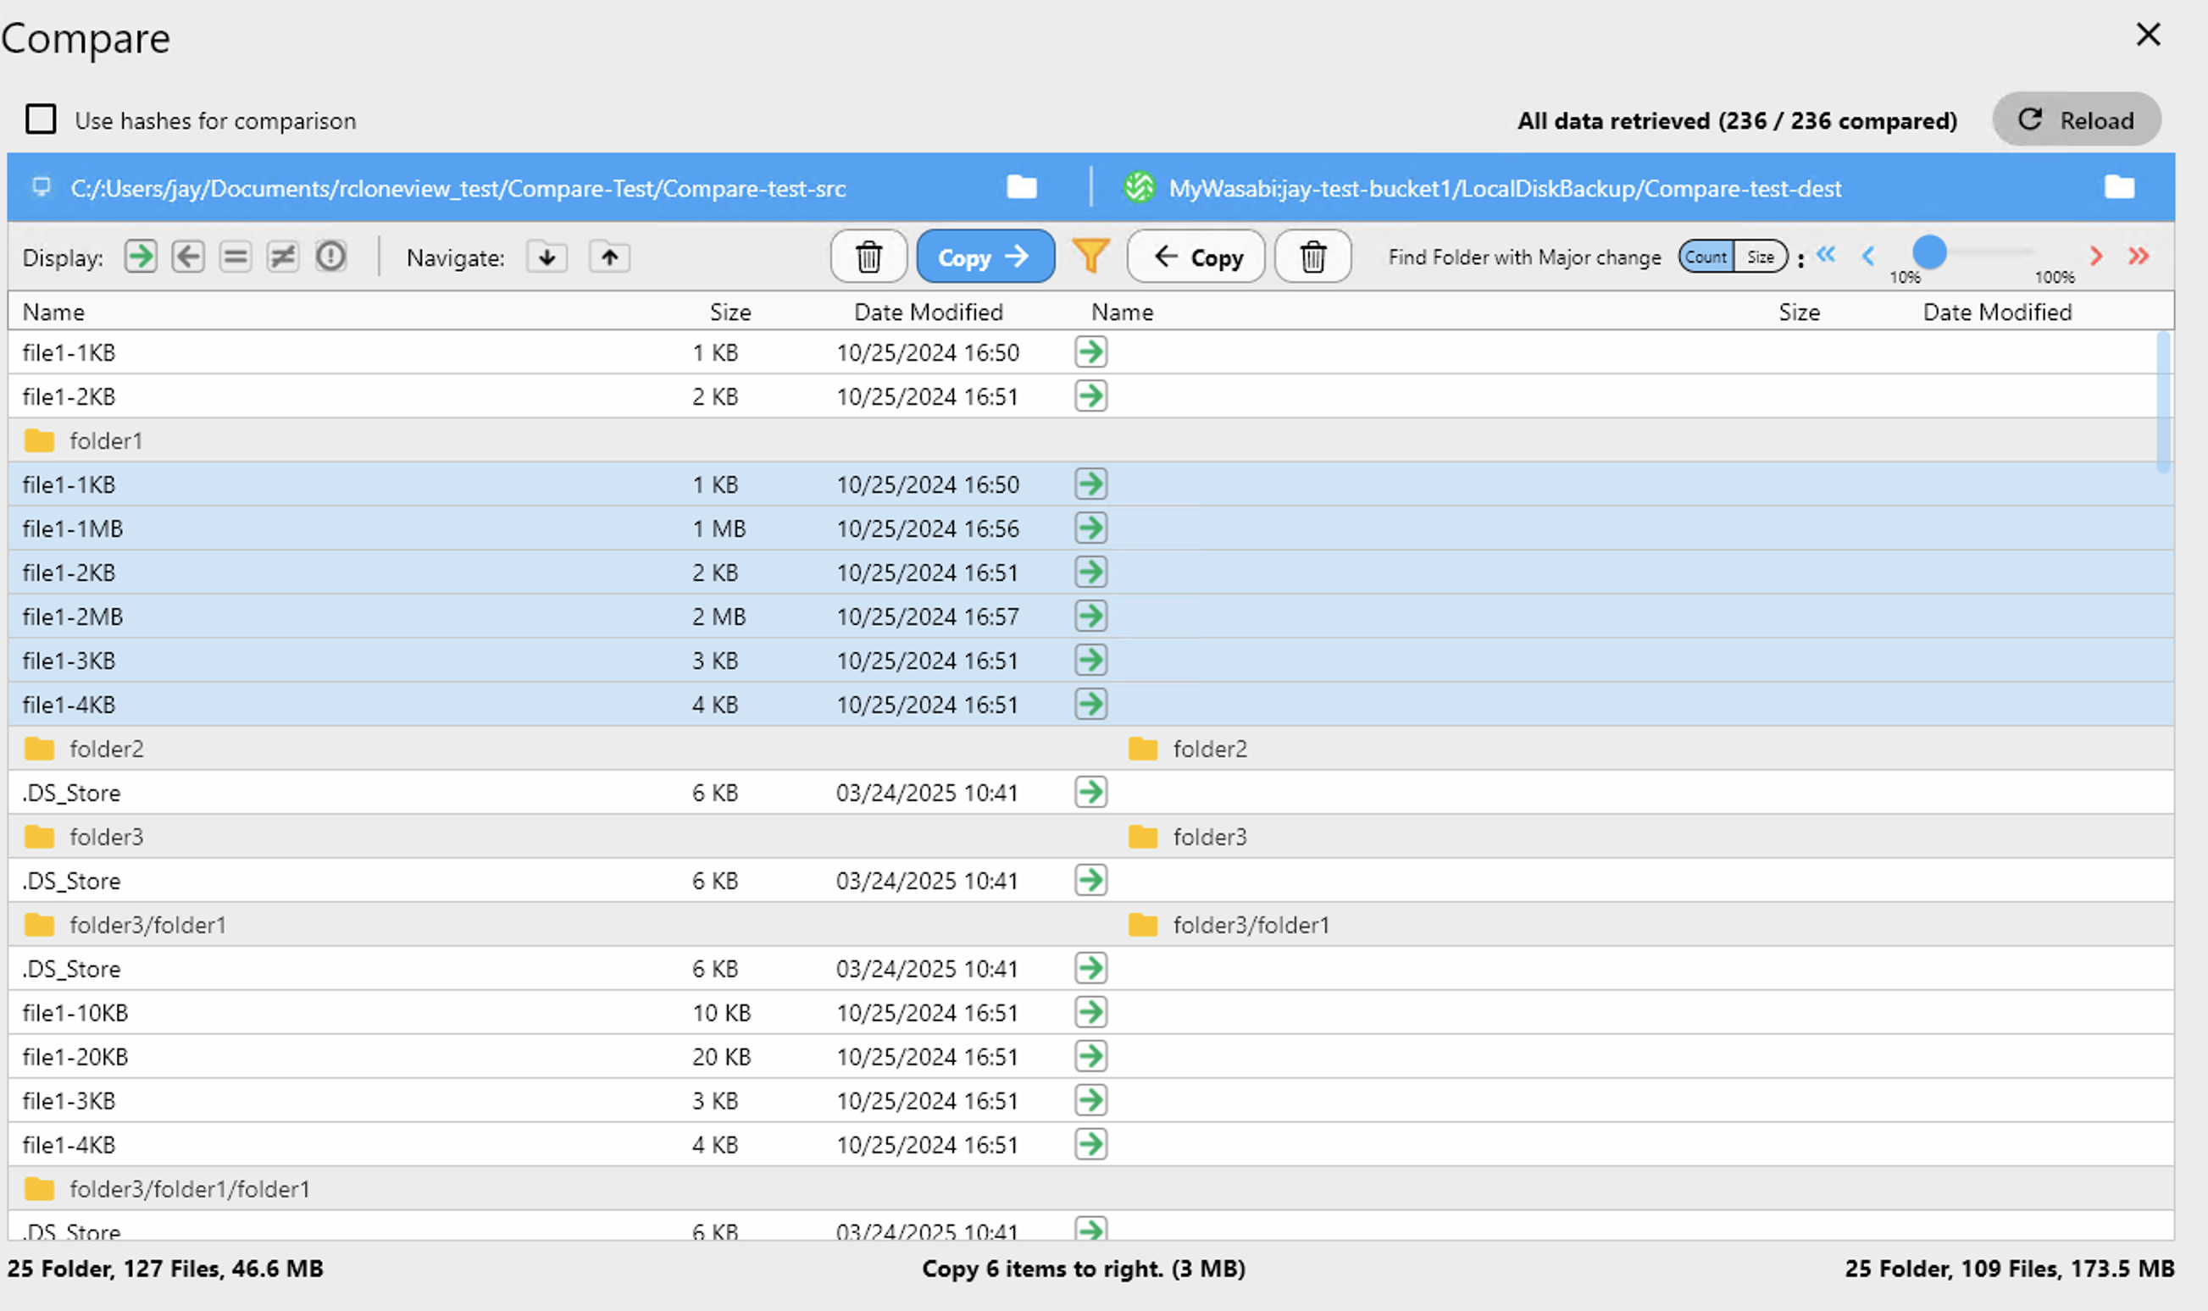Navigate to previous difference with up arrow
This screenshot has width=2208, height=1311.
610,257
